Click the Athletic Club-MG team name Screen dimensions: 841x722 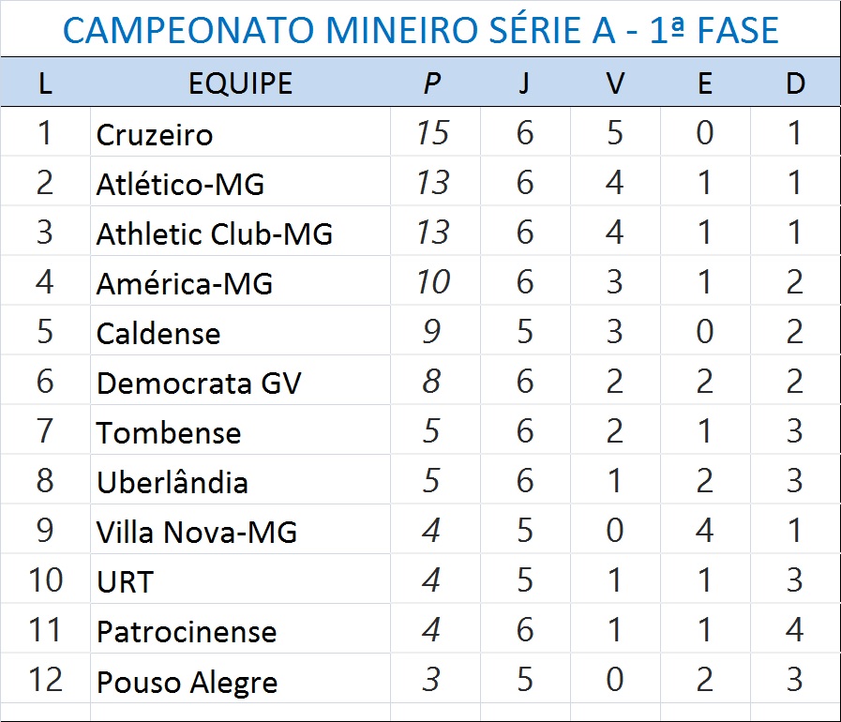pyautogui.click(x=214, y=233)
